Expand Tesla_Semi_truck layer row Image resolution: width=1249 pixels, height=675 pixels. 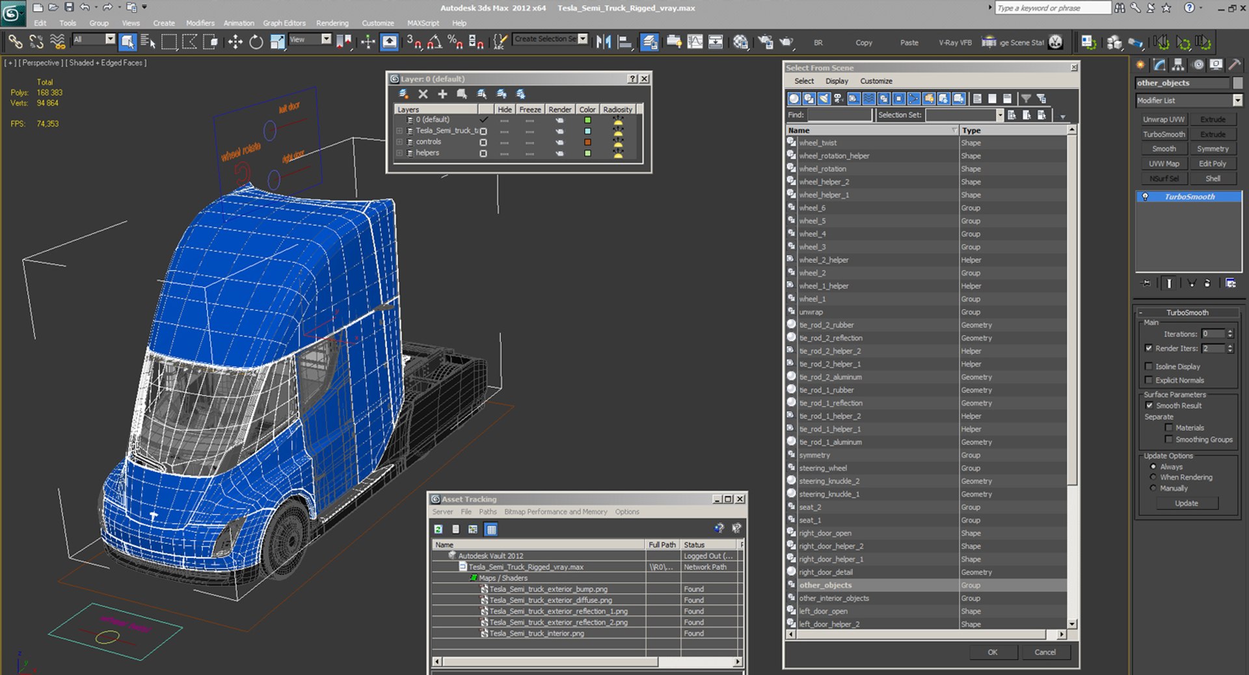click(399, 131)
